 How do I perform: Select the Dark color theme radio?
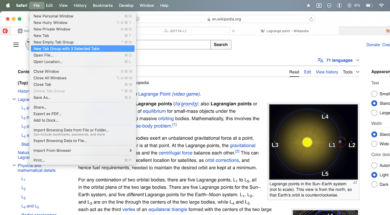(x=374, y=184)
